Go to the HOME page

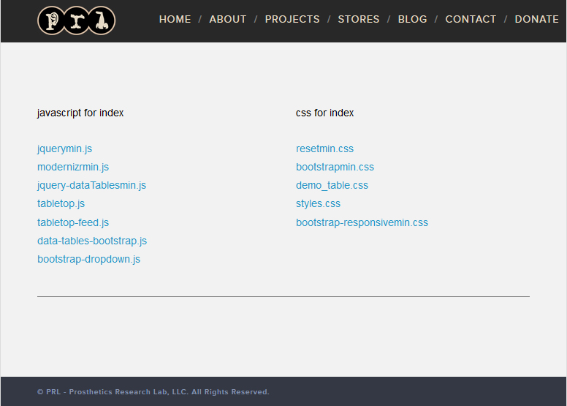(x=175, y=19)
